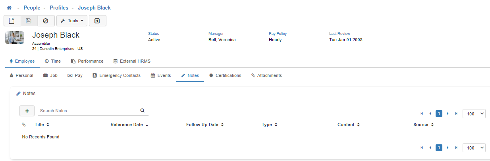Sort notes by Follow Up Date column
Viewport: 490px width, 161px height.
tap(205, 125)
